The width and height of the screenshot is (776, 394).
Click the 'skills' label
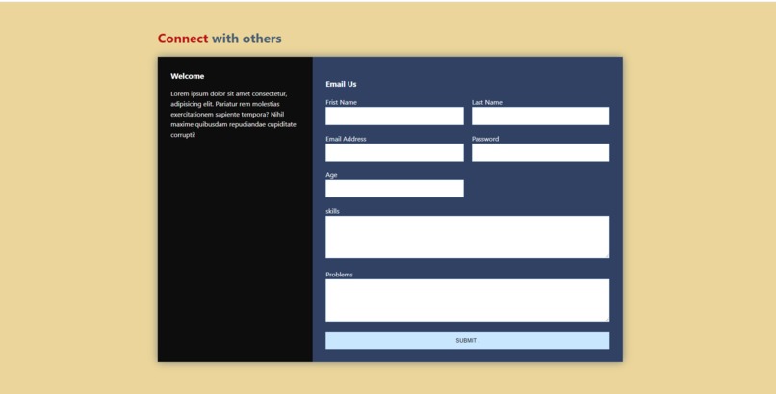pyautogui.click(x=332, y=211)
